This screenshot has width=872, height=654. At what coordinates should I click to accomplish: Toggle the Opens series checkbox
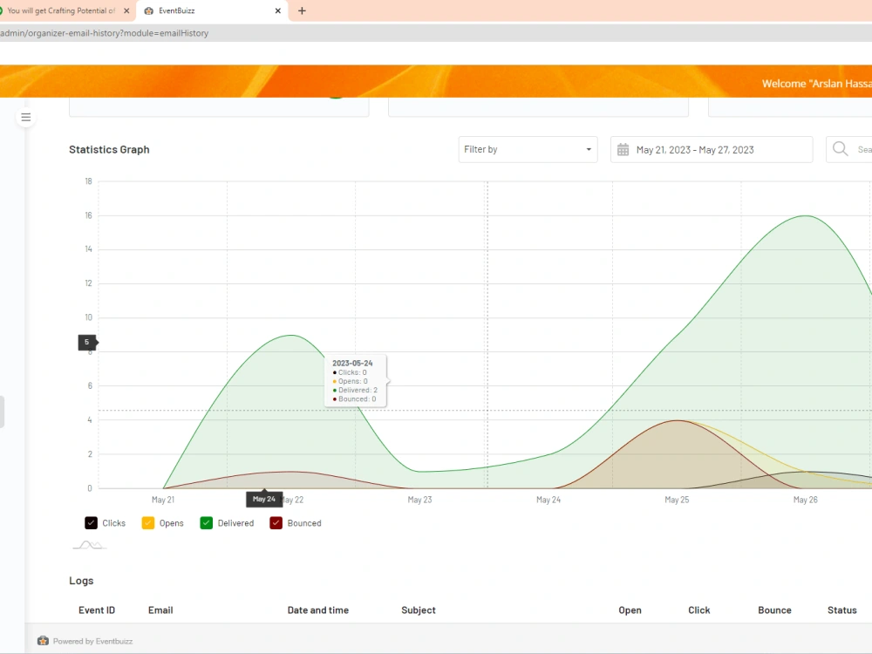point(148,522)
